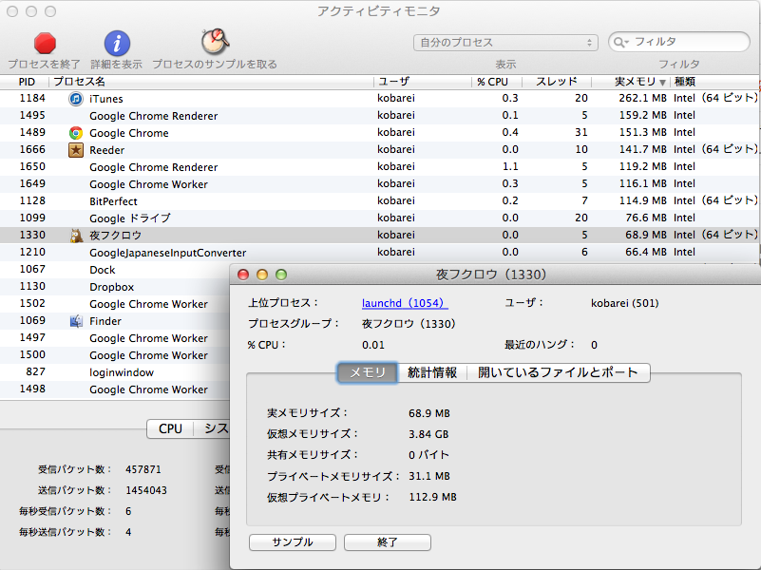Select Google Chrome Worker PID 1649 row
The image size is (761, 570).
point(379,184)
